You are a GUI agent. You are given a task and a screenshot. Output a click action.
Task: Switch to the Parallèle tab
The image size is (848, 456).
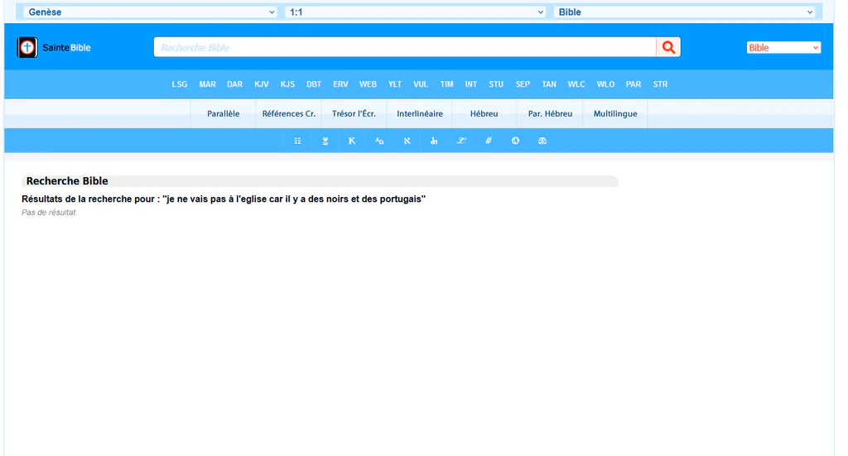(224, 113)
